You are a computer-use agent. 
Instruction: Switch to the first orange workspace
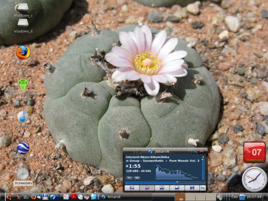tap(180, 197)
